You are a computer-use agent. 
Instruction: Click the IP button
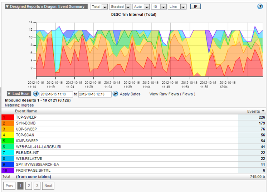click(x=195, y=6)
